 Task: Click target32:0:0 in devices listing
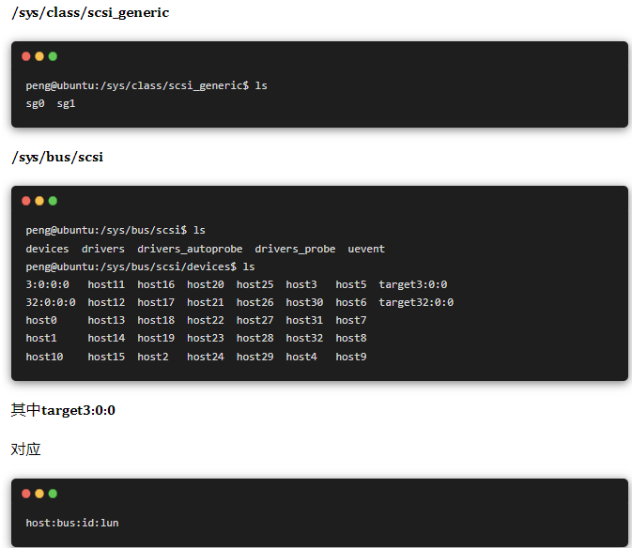[416, 302]
